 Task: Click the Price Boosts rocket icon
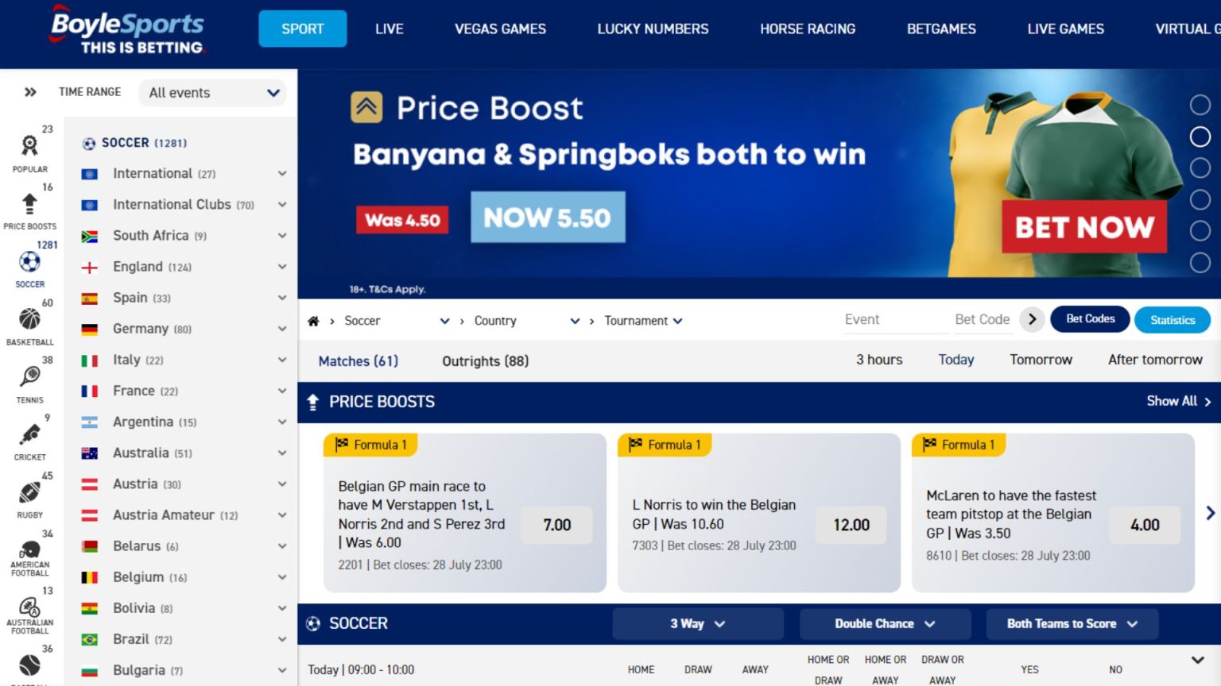(29, 204)
